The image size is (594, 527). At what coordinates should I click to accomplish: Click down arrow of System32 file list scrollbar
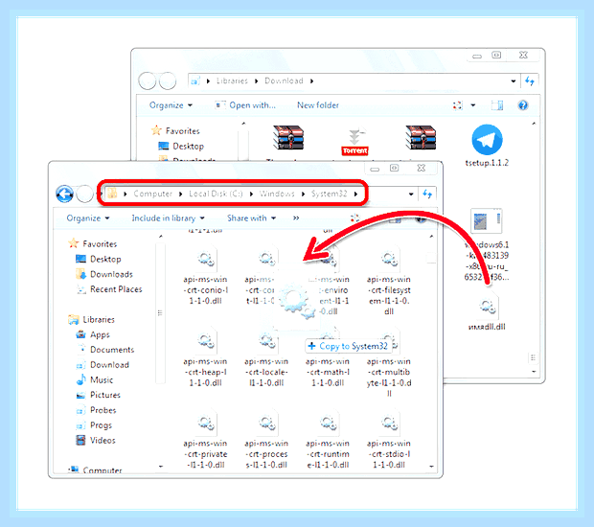click(431, 467)
